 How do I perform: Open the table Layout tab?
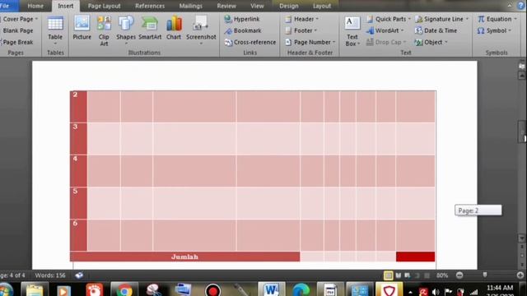322,6
